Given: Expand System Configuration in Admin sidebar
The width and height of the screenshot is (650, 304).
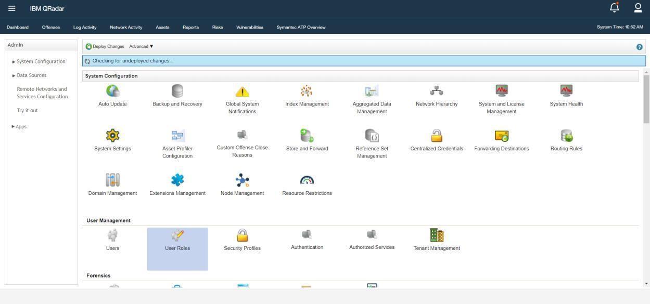Looking at the screenshot, I should click(39, 61).
